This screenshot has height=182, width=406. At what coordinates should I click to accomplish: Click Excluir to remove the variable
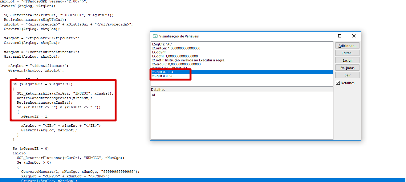tap(347, 60)
